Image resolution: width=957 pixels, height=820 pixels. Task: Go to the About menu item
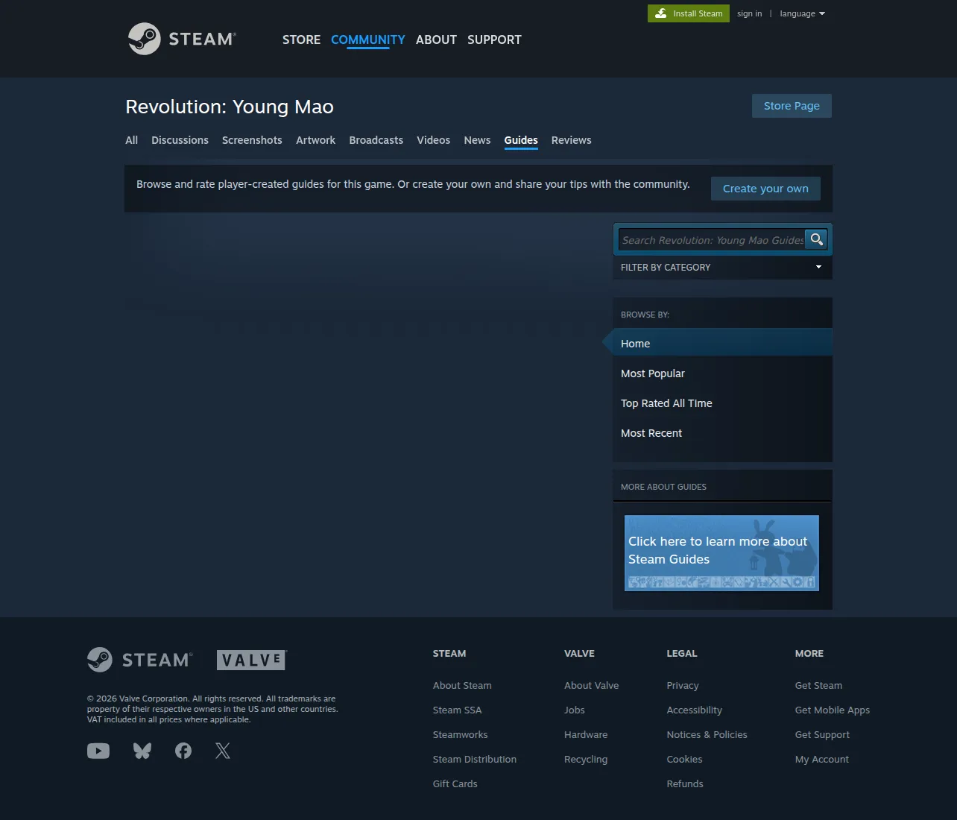pyautogui.click(x=436, y=40)
